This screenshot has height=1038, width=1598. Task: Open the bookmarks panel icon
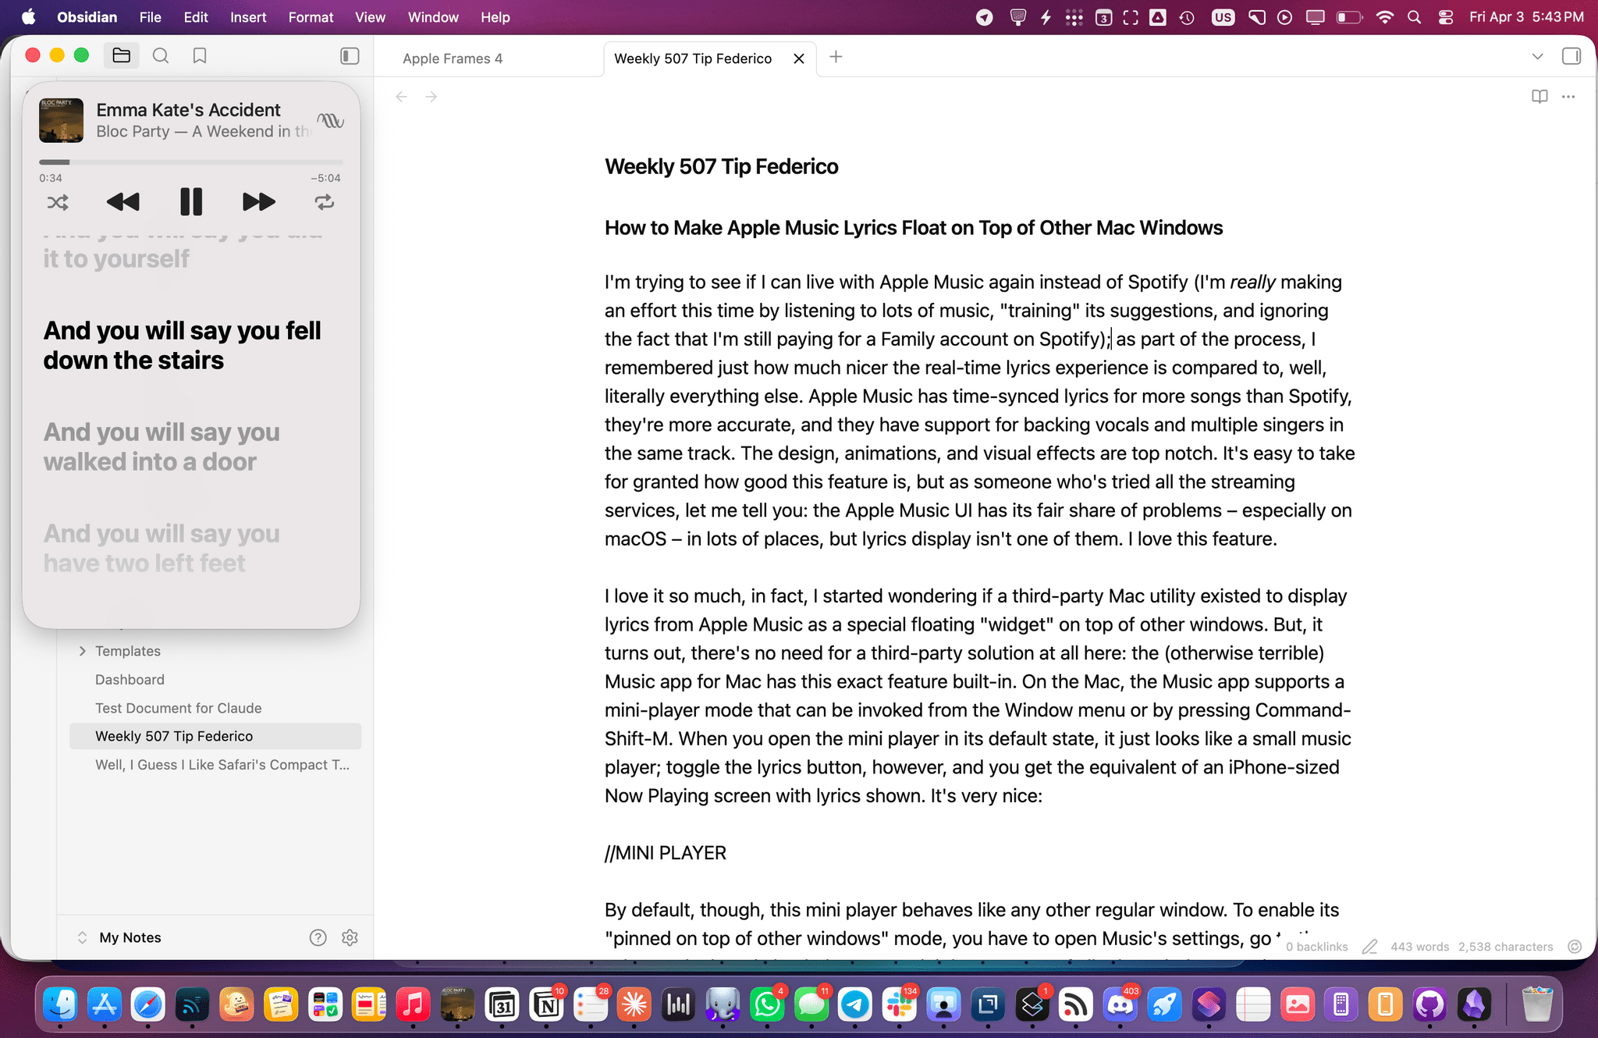pyautogui.click(x=200, y=55)
